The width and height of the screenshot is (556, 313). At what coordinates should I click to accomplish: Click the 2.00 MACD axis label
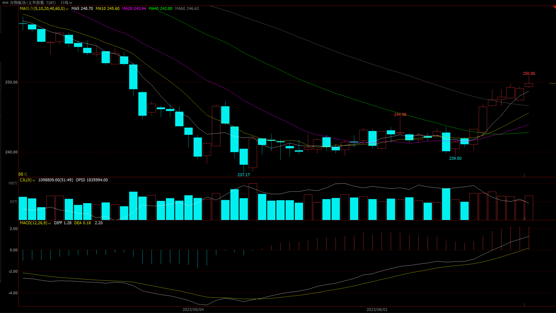click(x=14, y=229)
